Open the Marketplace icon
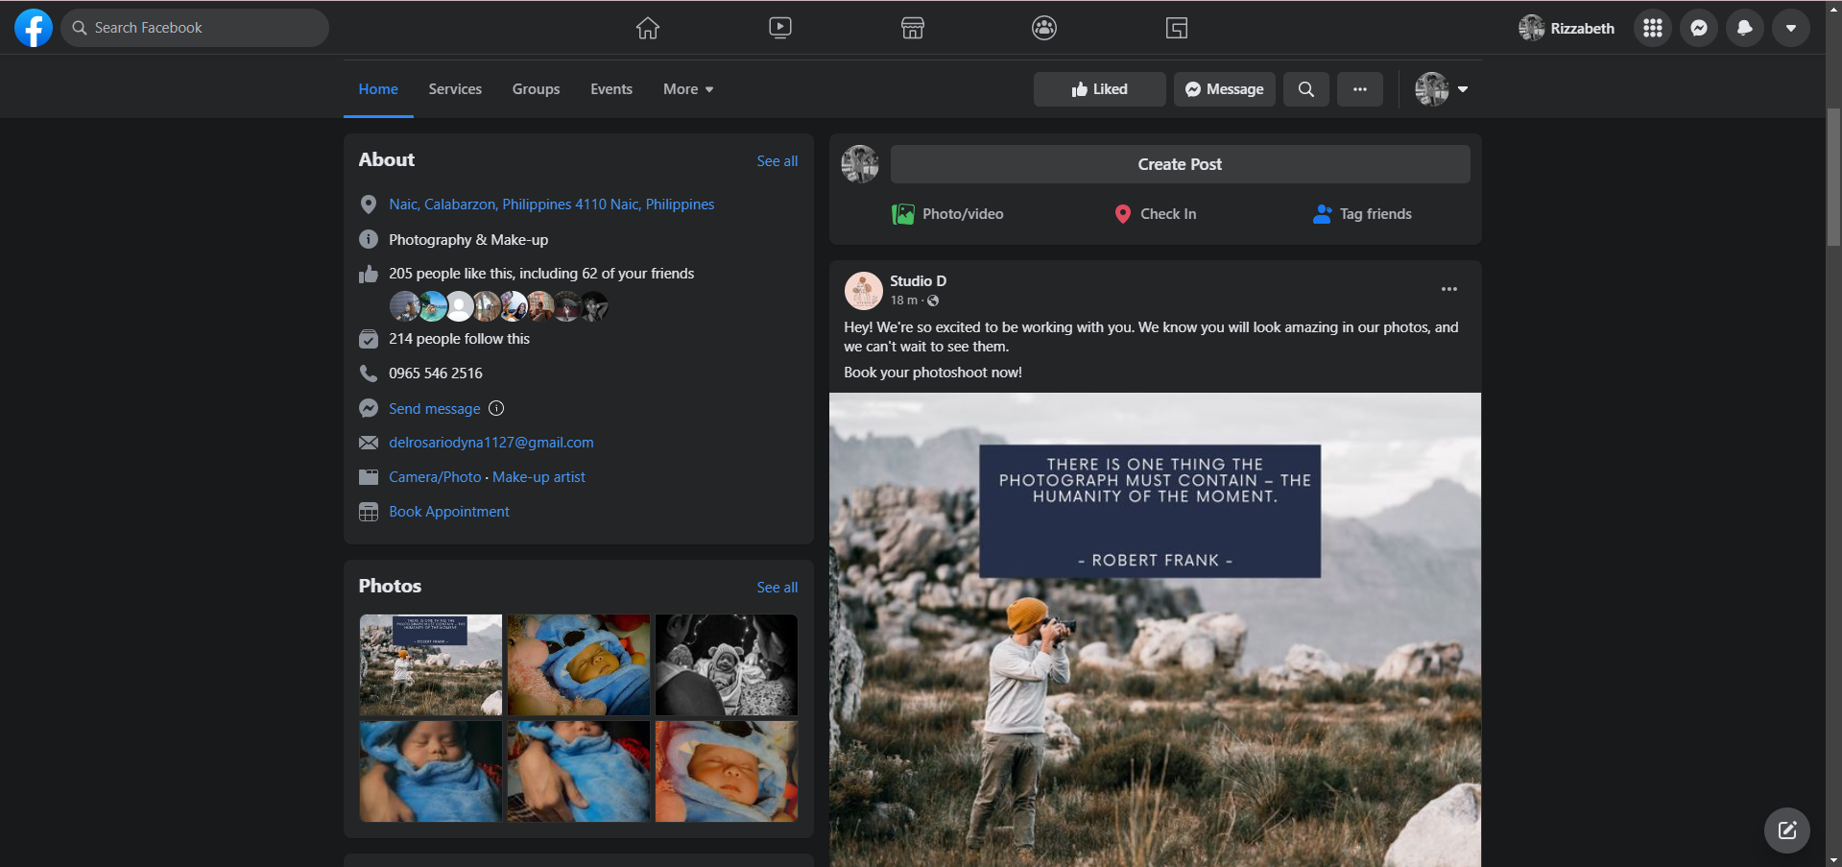The width and height of the screenshot is (1842, 867). [x=913, y=28]
